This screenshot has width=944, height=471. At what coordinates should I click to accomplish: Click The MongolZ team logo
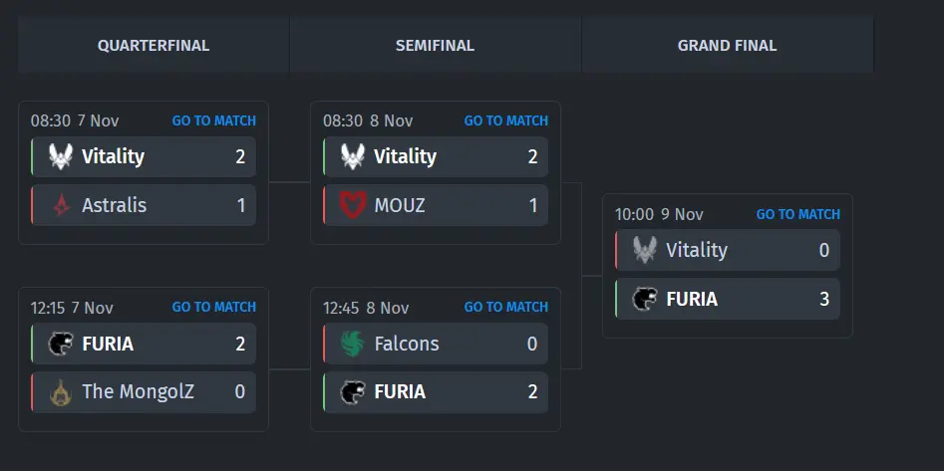click(x=62, y=392)
